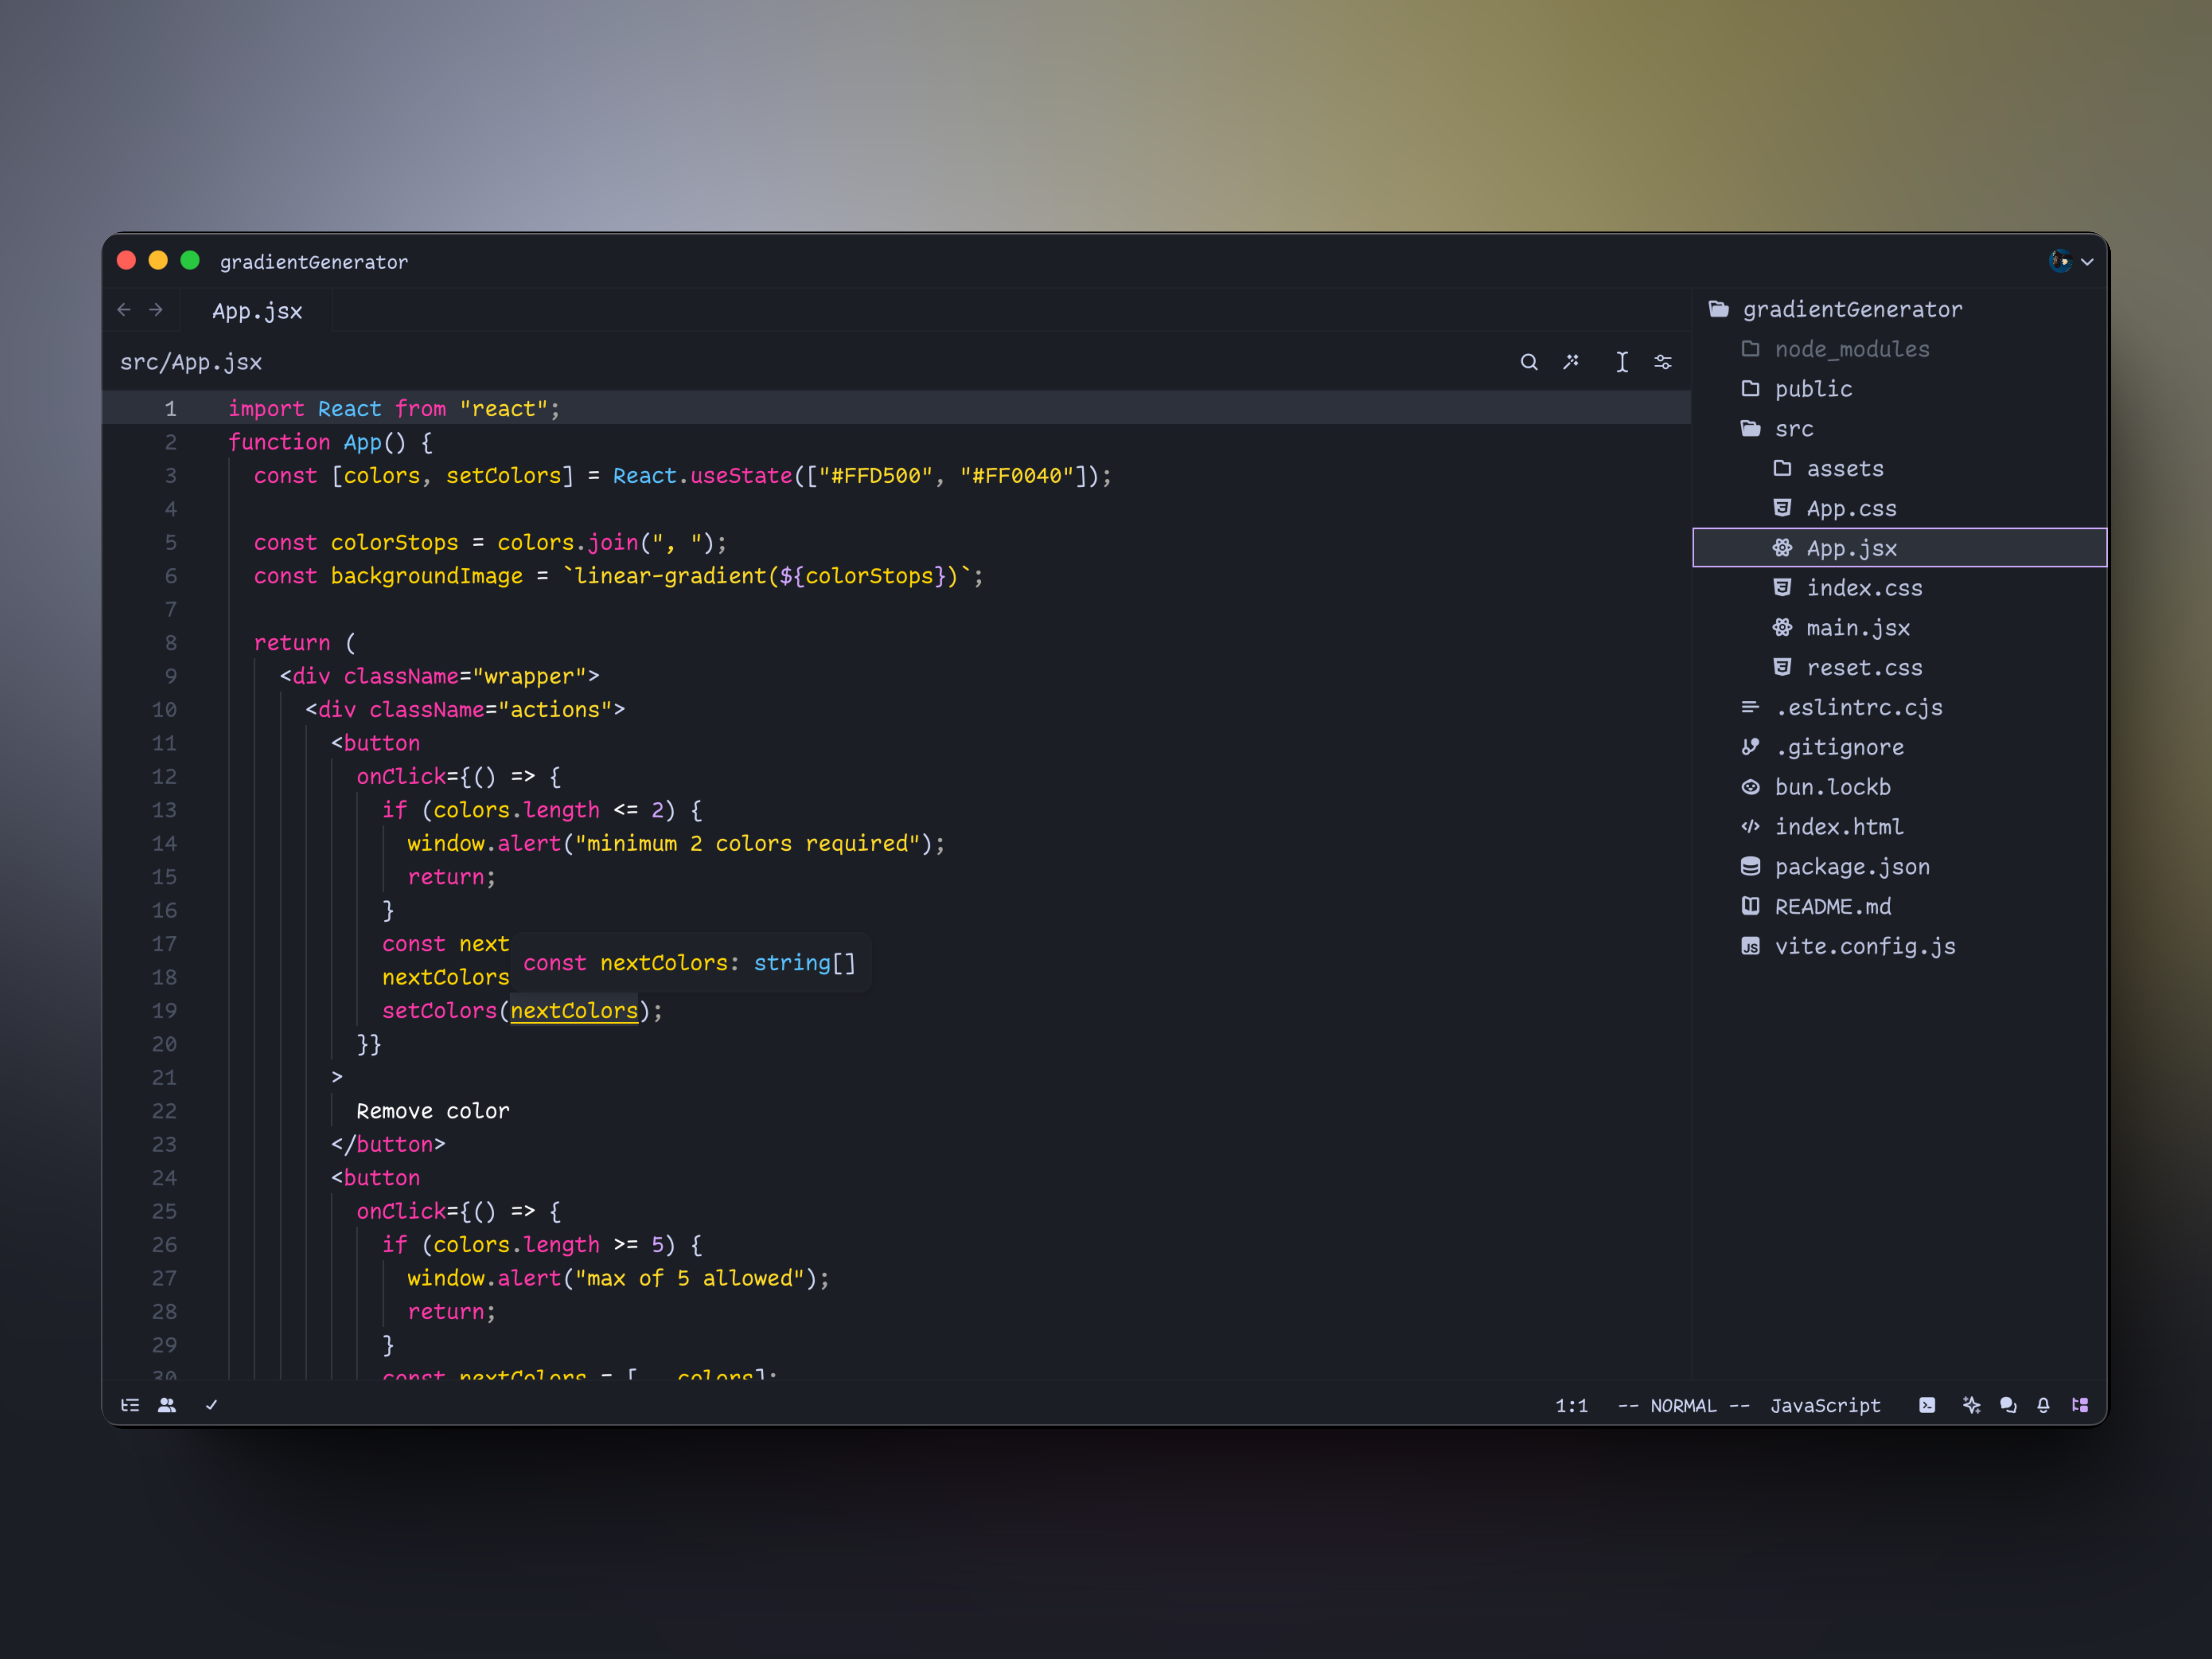The width and height of the screenshot is (2212, 1659).
Task: Open the buffer search magnifier icon
Action: tap(1529, 362)
